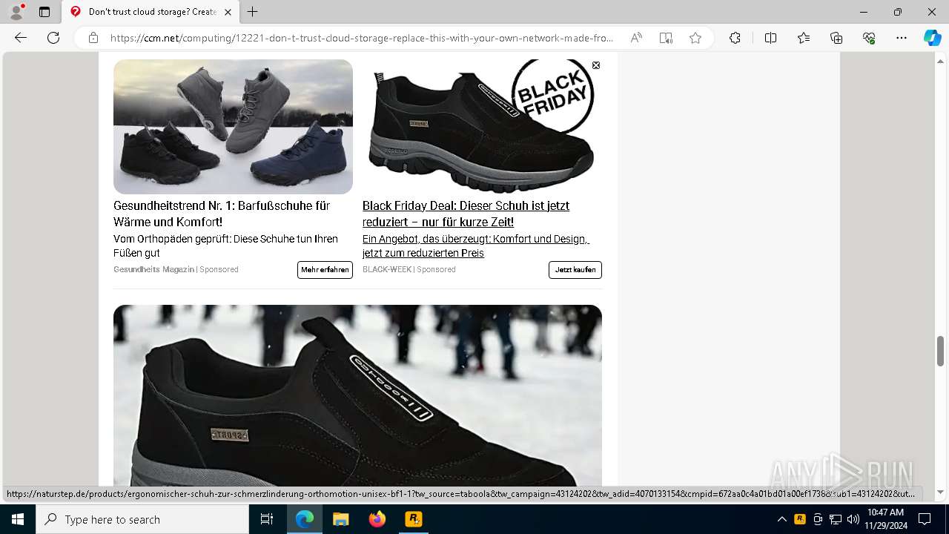Open Windows Start menu
The height and width of the screenshot is (534, 949).
(x=18, y=519)
